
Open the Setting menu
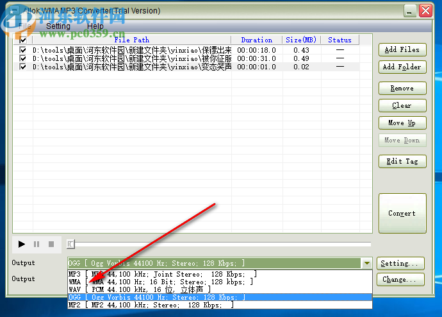click(58, 26)
